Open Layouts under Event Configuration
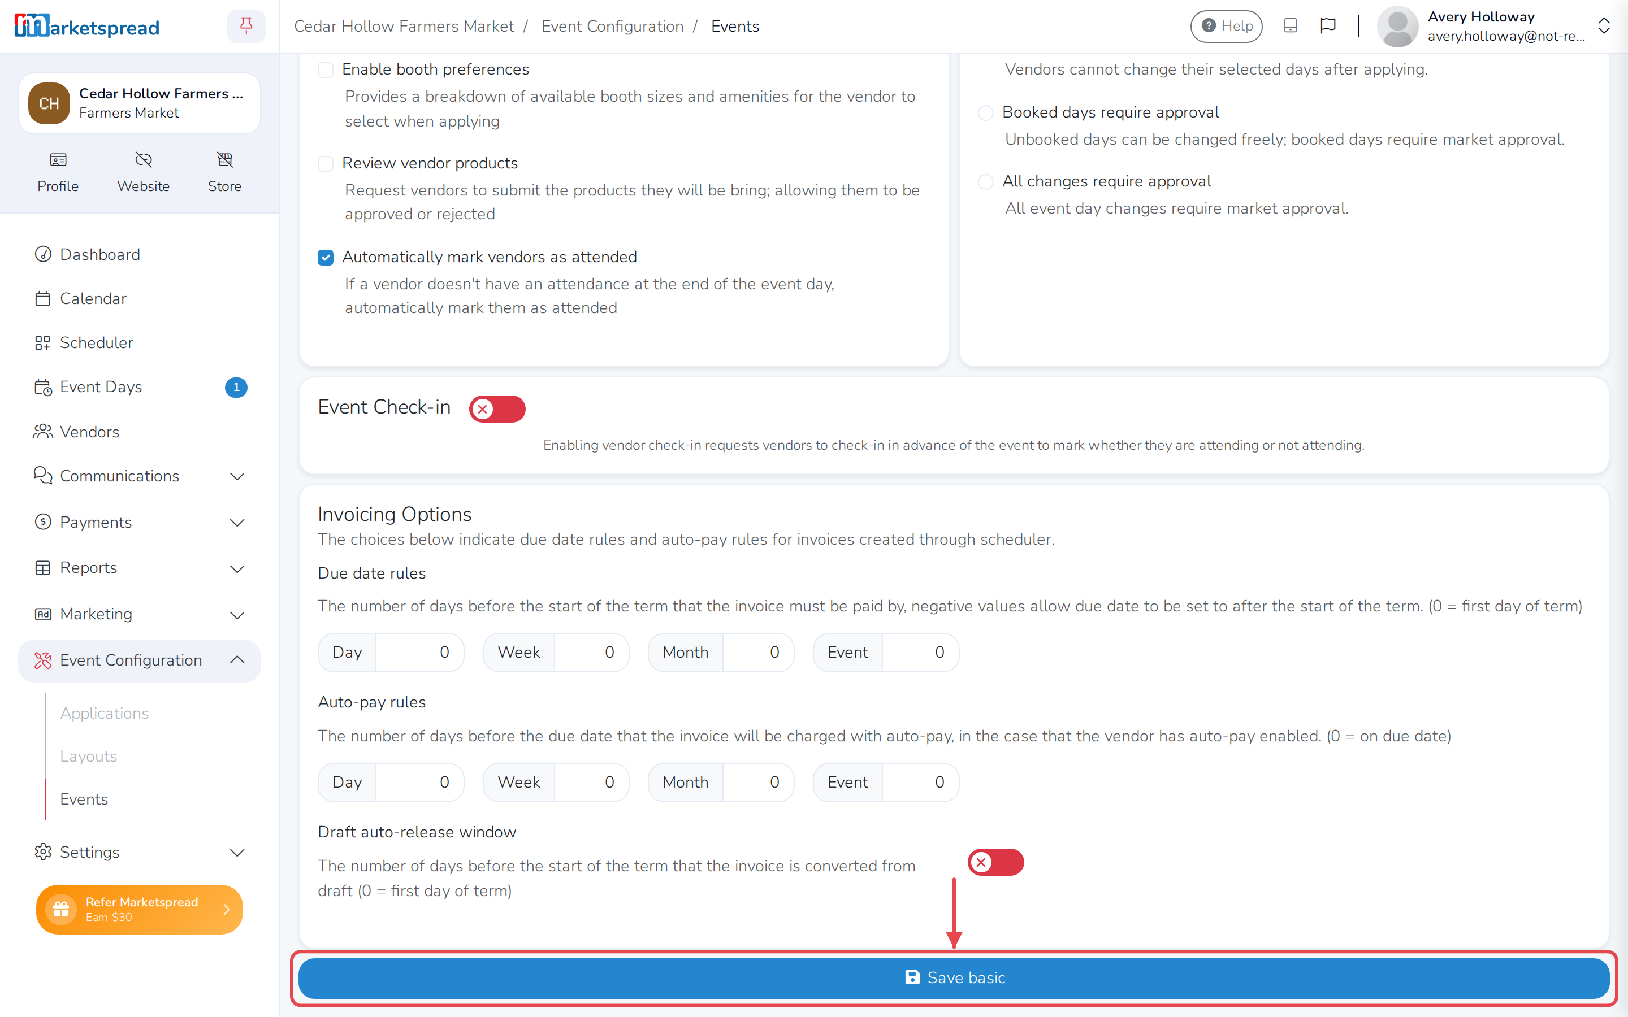 pos(88,756)
